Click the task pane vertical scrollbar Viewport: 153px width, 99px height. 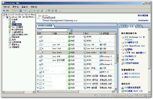click(149, 61)
